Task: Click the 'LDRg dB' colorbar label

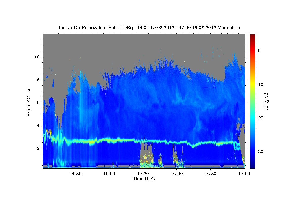Action: (266, 101)
